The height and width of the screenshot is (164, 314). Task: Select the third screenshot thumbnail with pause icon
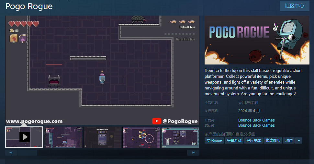pyautogui.click(x=102, y=137)
